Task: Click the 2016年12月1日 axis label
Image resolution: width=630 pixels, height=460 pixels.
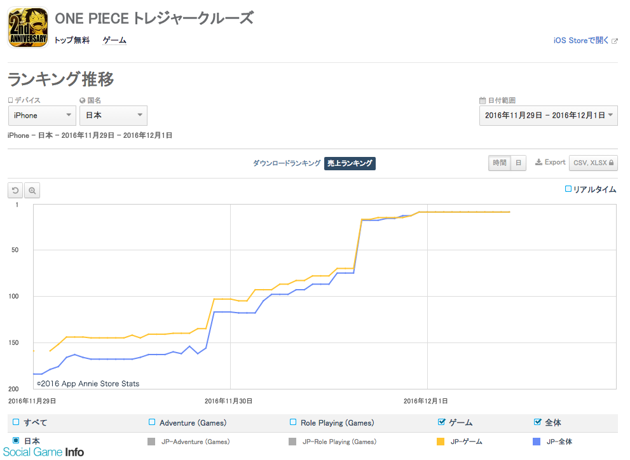Action: pyautogui.click(x=426, y=401)
